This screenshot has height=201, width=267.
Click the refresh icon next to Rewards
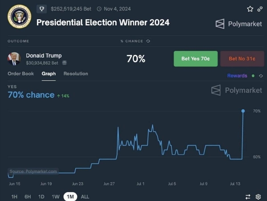[x=261, y=76]
